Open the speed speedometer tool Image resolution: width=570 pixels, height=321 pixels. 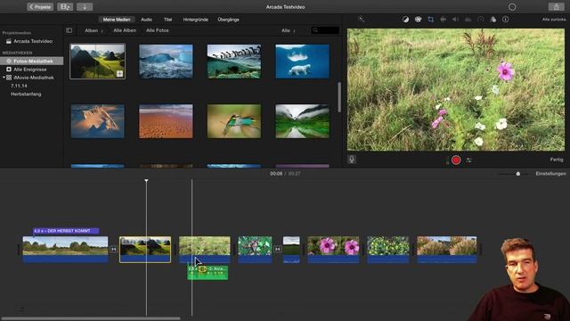point(481,20)
